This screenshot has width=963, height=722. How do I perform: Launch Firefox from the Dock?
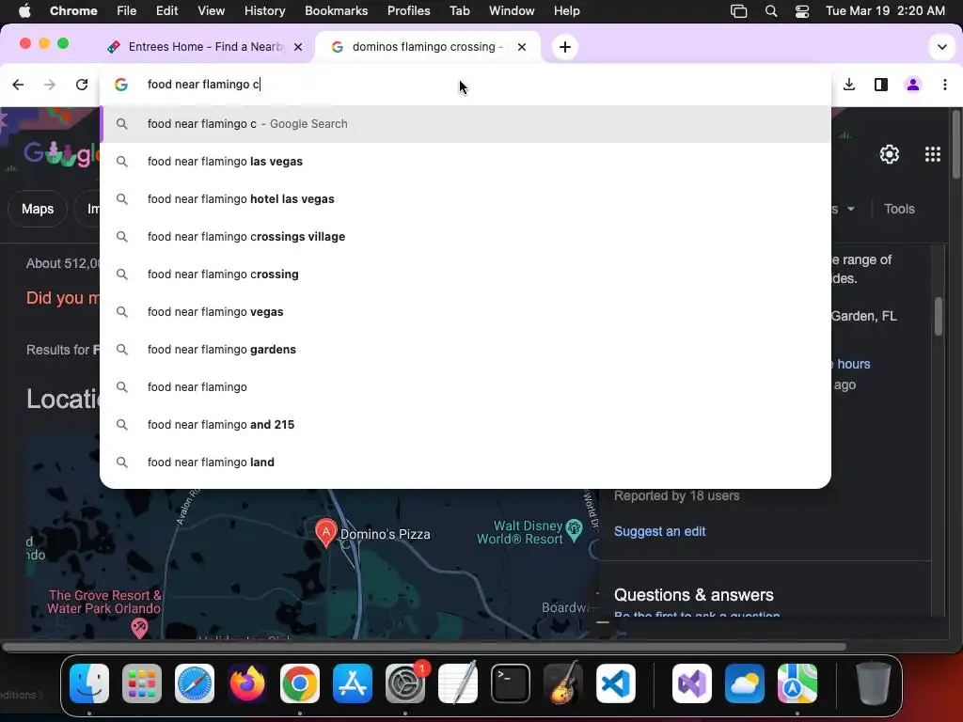click(247, 683)
